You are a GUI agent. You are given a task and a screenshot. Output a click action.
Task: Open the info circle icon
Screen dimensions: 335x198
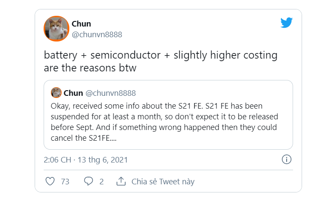(x=287, y=160)
